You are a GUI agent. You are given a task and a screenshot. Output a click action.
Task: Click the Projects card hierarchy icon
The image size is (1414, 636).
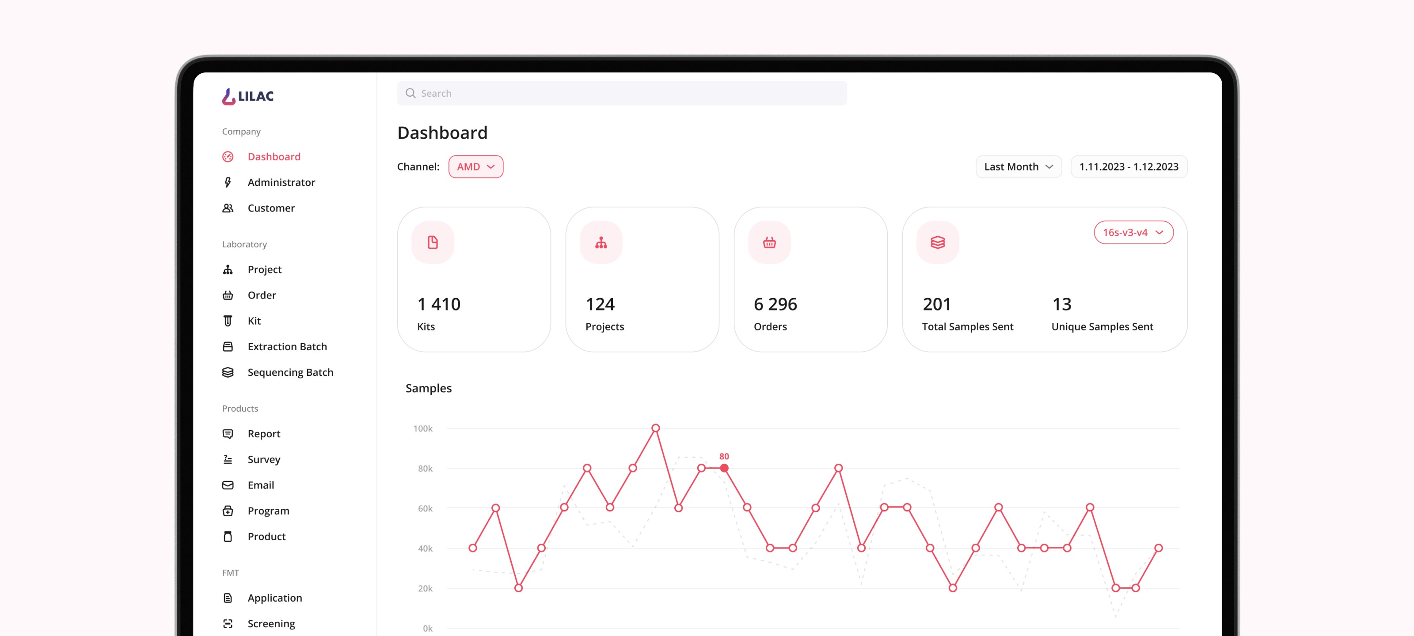[601, 242]
